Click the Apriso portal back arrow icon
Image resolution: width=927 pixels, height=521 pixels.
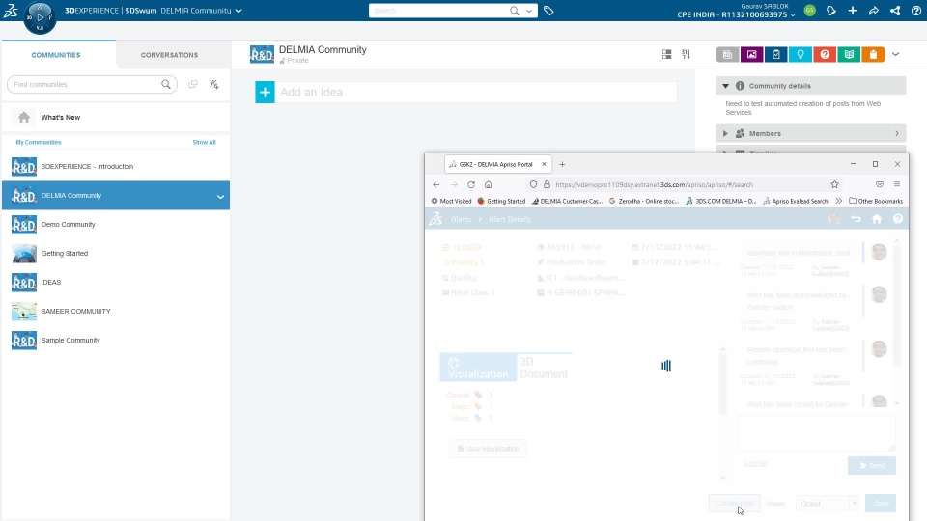(x=856, y=219)
